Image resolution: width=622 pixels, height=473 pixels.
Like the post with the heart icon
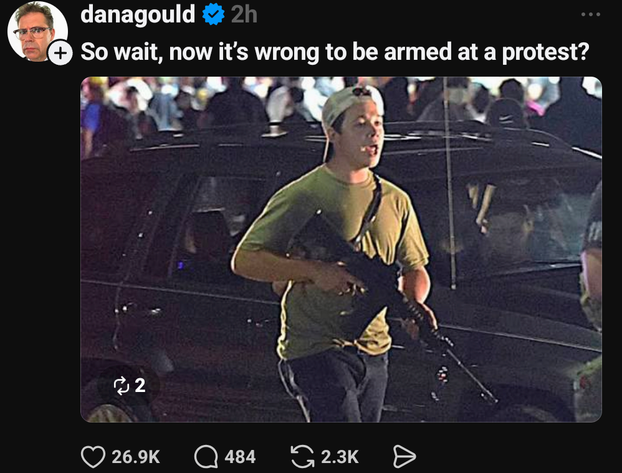click(x=93, y=457)
